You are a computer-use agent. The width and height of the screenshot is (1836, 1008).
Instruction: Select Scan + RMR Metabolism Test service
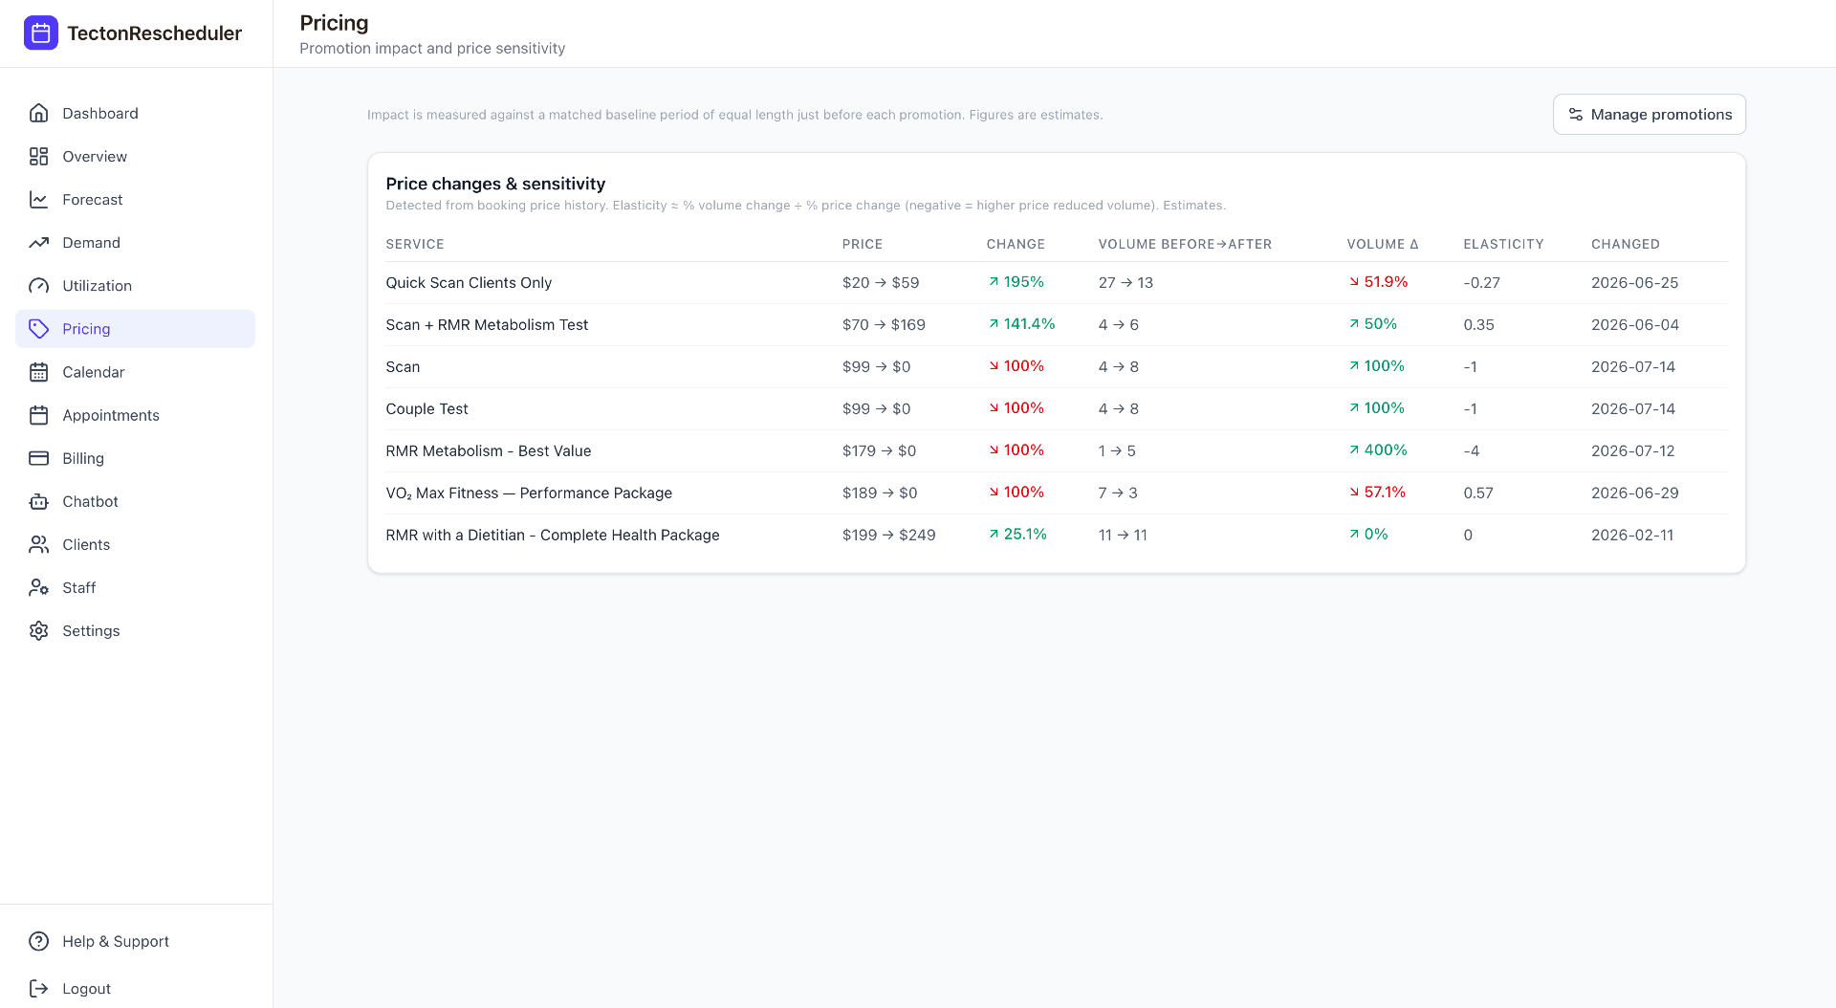coord(487,324)
